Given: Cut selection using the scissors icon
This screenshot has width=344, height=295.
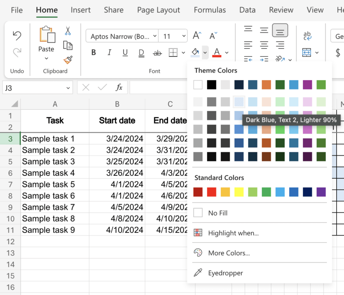Looking at the screenshot, I should pos(68,31).
